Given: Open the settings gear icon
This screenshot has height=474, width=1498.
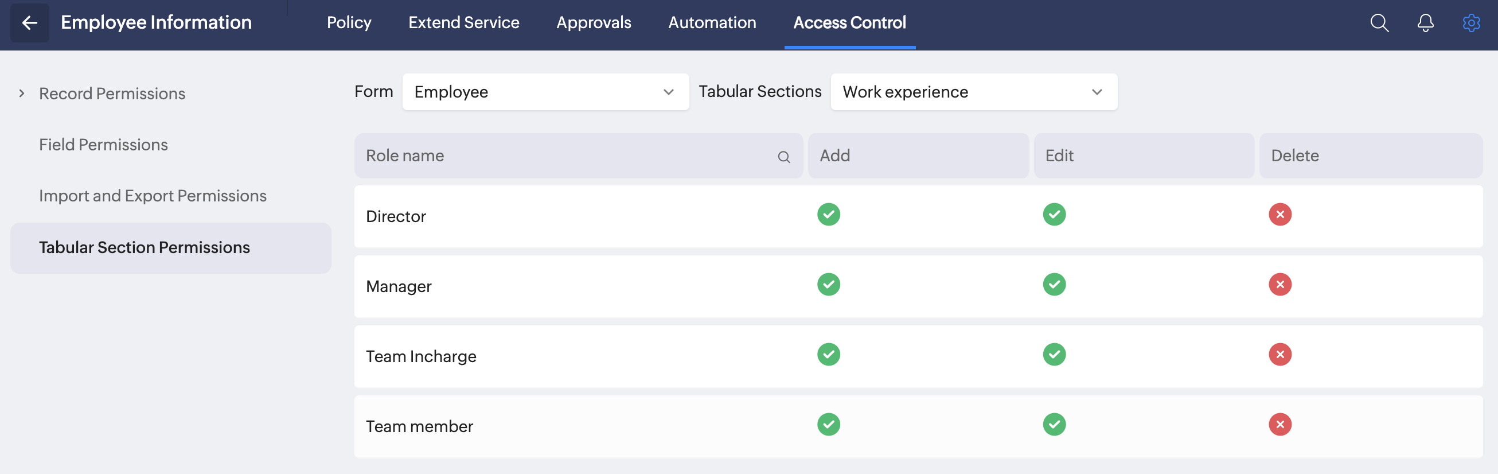Looking at the screenshot, I should pyautogui.click(x=1470, y=23).
